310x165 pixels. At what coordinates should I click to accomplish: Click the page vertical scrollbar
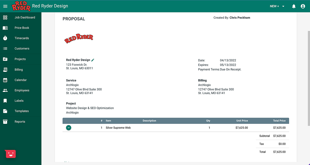tap(309, 78)
